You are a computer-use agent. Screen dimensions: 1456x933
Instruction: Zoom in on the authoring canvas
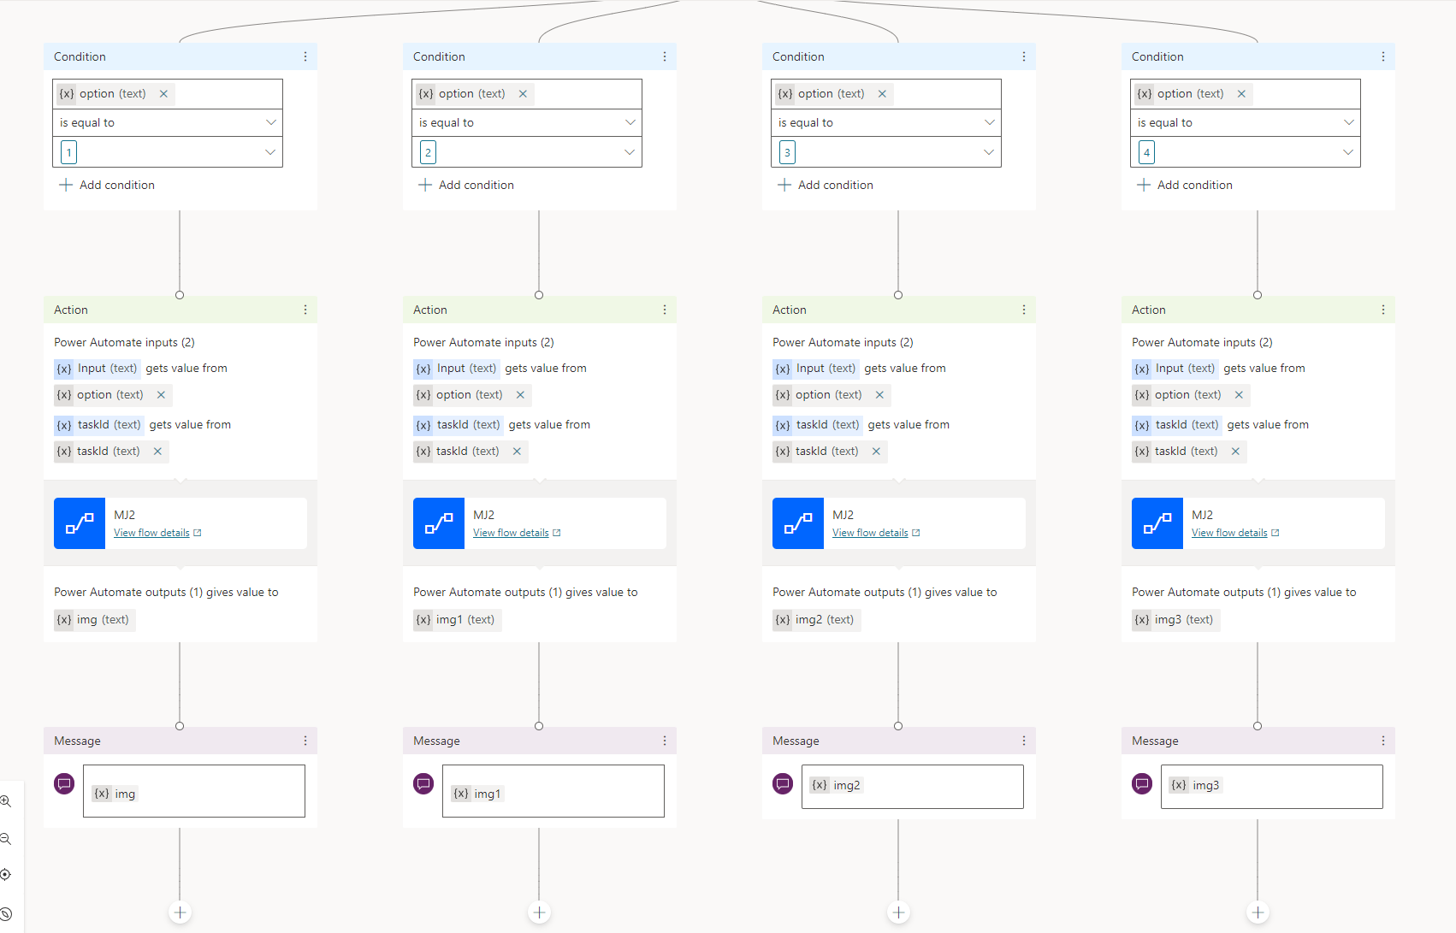[x=5, y=801]
